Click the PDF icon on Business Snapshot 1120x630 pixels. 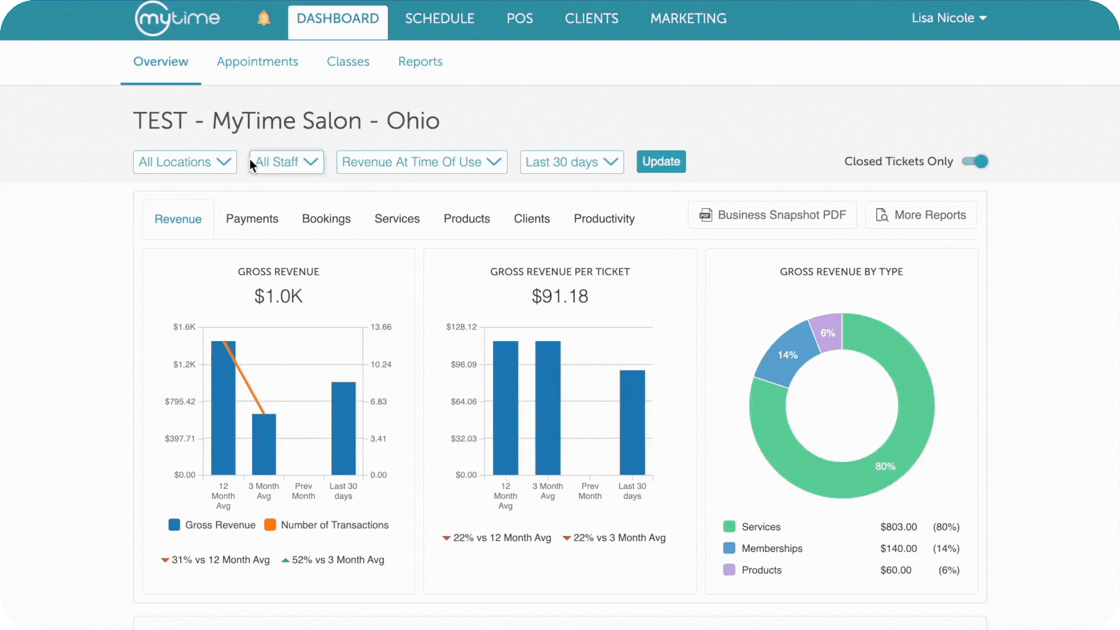click(x=706, y=215)
